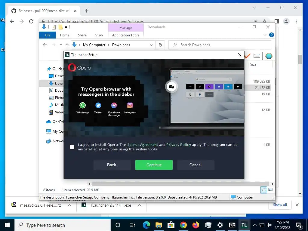This screenshot has height=231, width=308.
Task: Click the 109,095 KB file size entry
Action: pos(261,81)
